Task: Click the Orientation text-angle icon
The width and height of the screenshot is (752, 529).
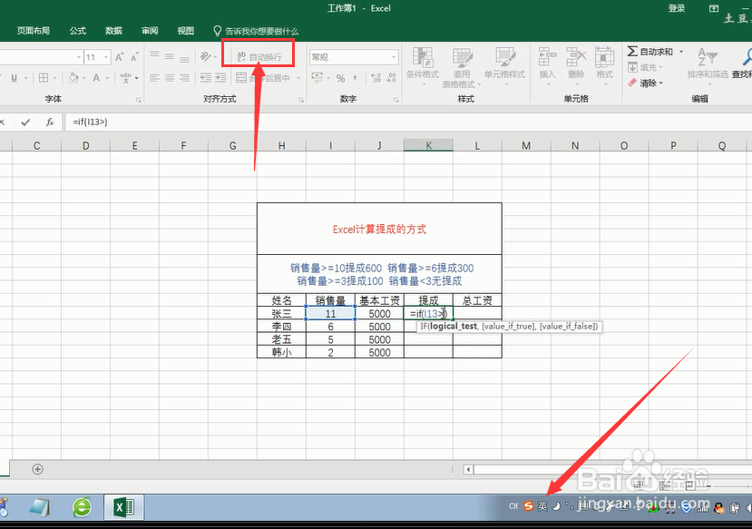Action: coord(205,57)
